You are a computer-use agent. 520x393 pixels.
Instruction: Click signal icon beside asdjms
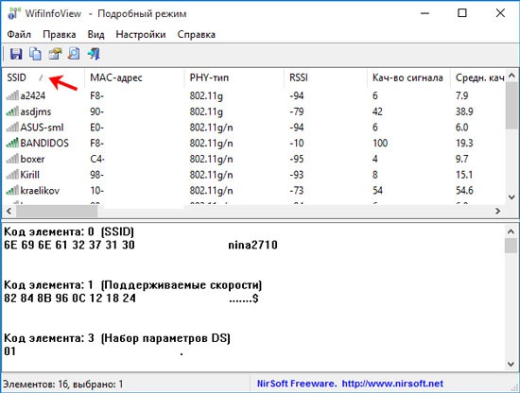click(x=12, y=111)
